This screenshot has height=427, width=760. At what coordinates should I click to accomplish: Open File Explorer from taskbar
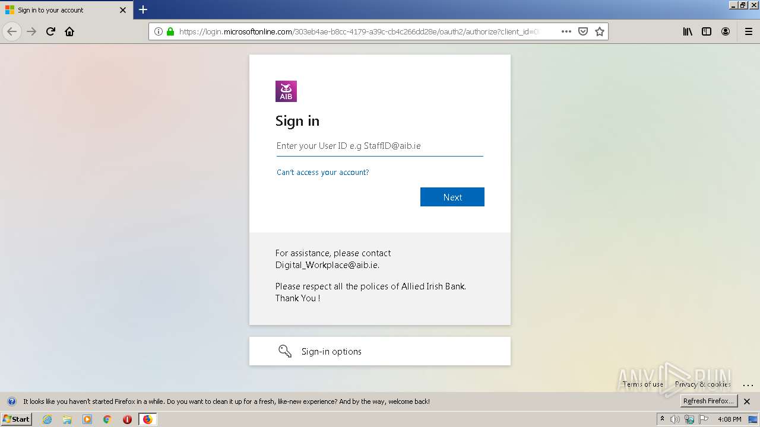coord(67,419)
